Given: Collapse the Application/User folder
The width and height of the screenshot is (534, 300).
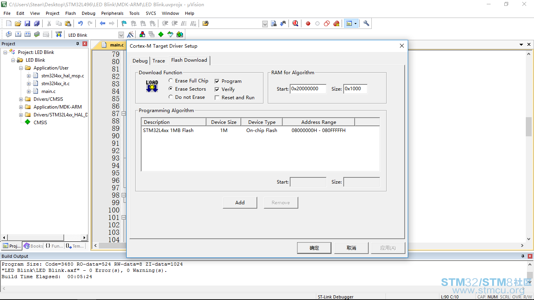Looking at the screenshot, I should pyautogui.click(x=21, y=68).
